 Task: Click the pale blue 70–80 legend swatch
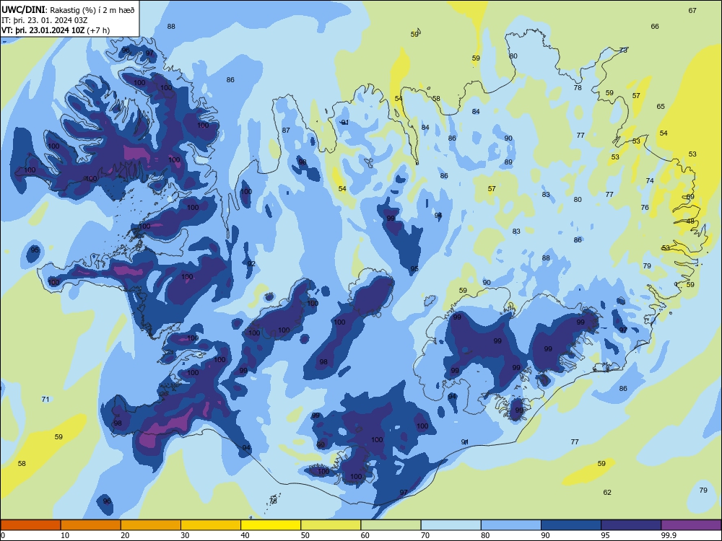451,525
